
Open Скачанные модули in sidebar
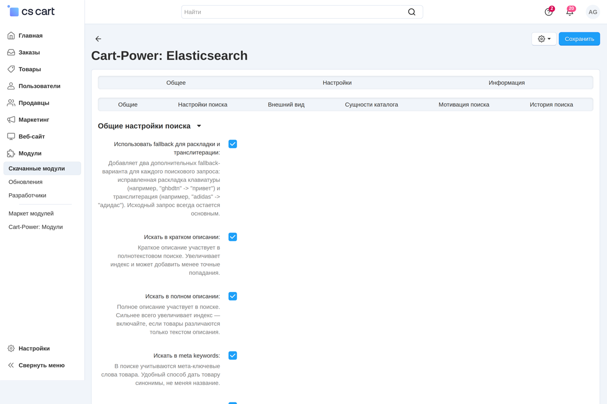click(x=42, y=169)
